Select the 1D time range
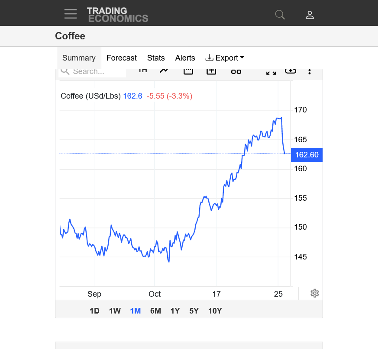 94,311
